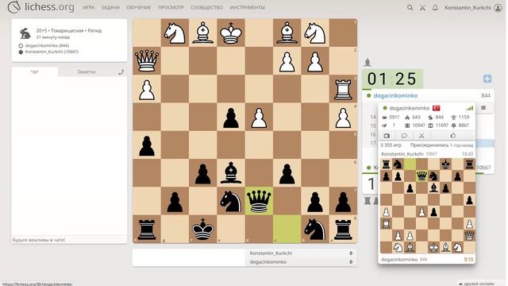Open the ЗАДАЧИ menu
508x286 pixels.
click(x=110, y=7)
